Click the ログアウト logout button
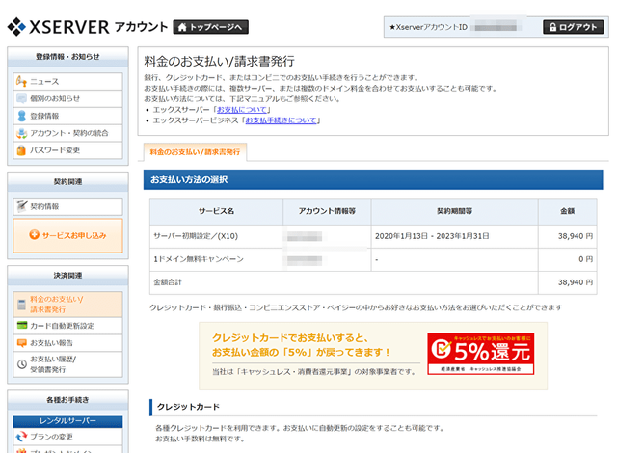 tap(573, 27)
